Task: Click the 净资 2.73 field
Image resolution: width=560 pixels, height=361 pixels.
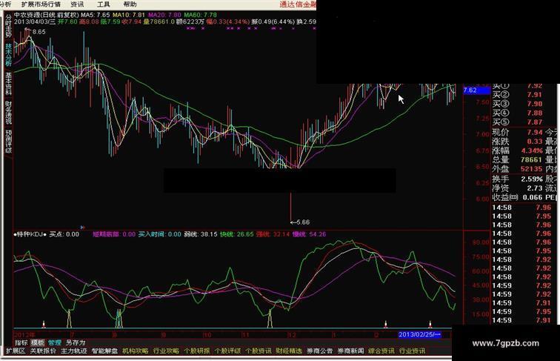Action: coord(517,188)
